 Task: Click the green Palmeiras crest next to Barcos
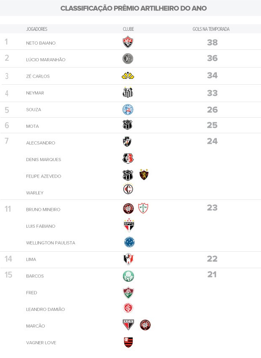128,276
